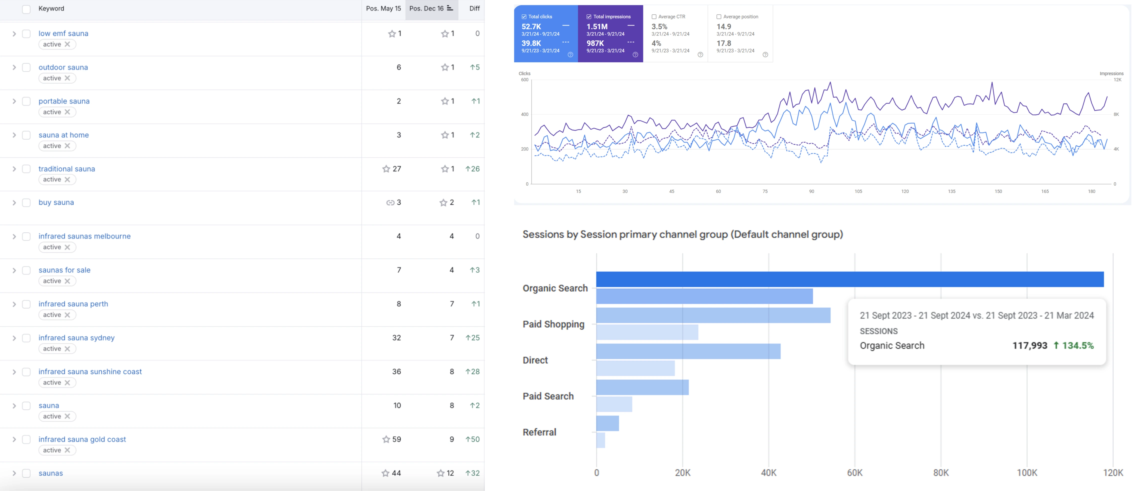
Task: Open help icon in Average position card
Action: 765,55
